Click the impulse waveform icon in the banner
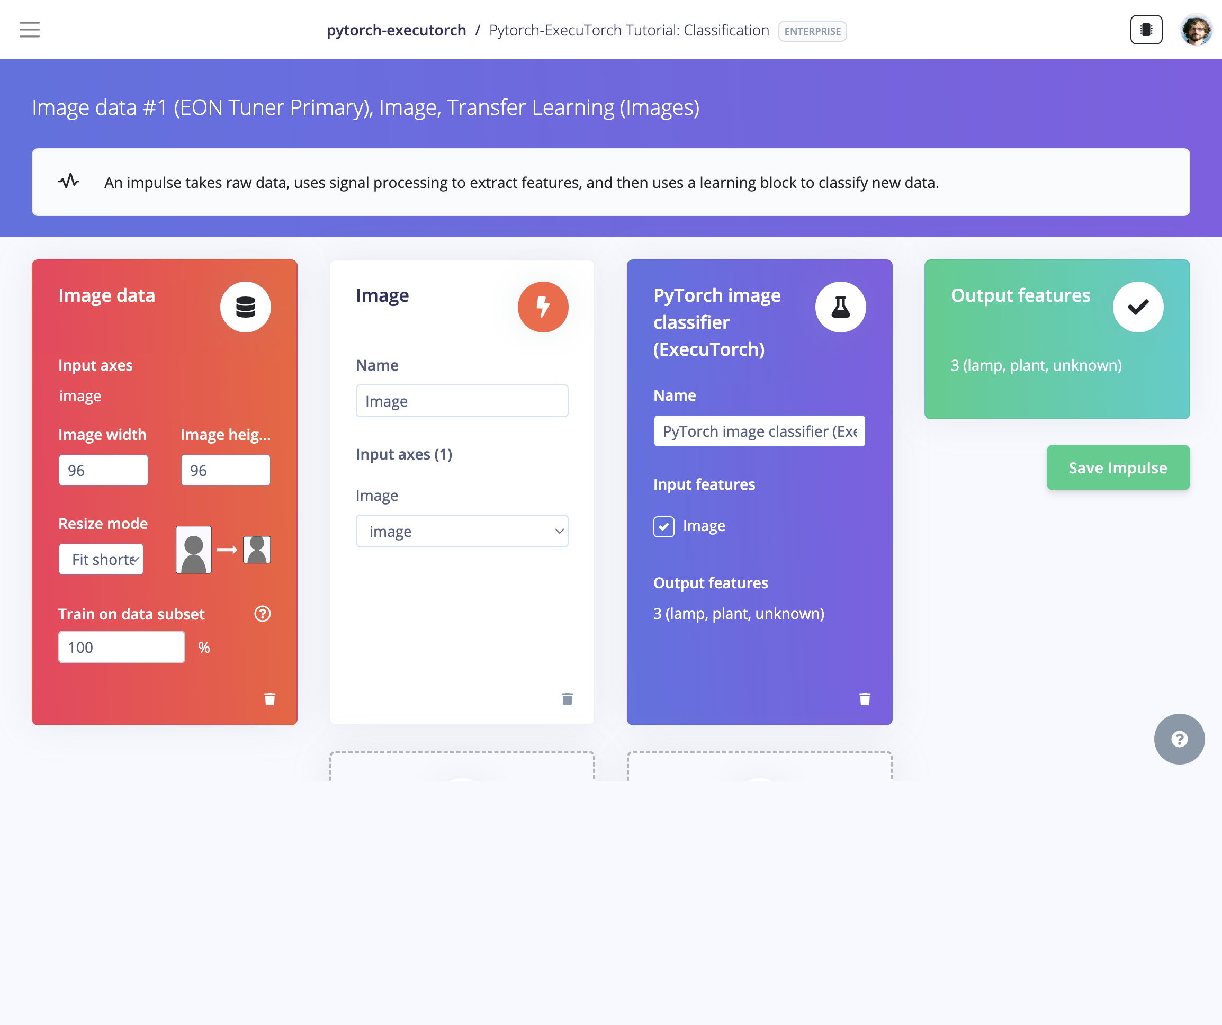 coord(69,182)
